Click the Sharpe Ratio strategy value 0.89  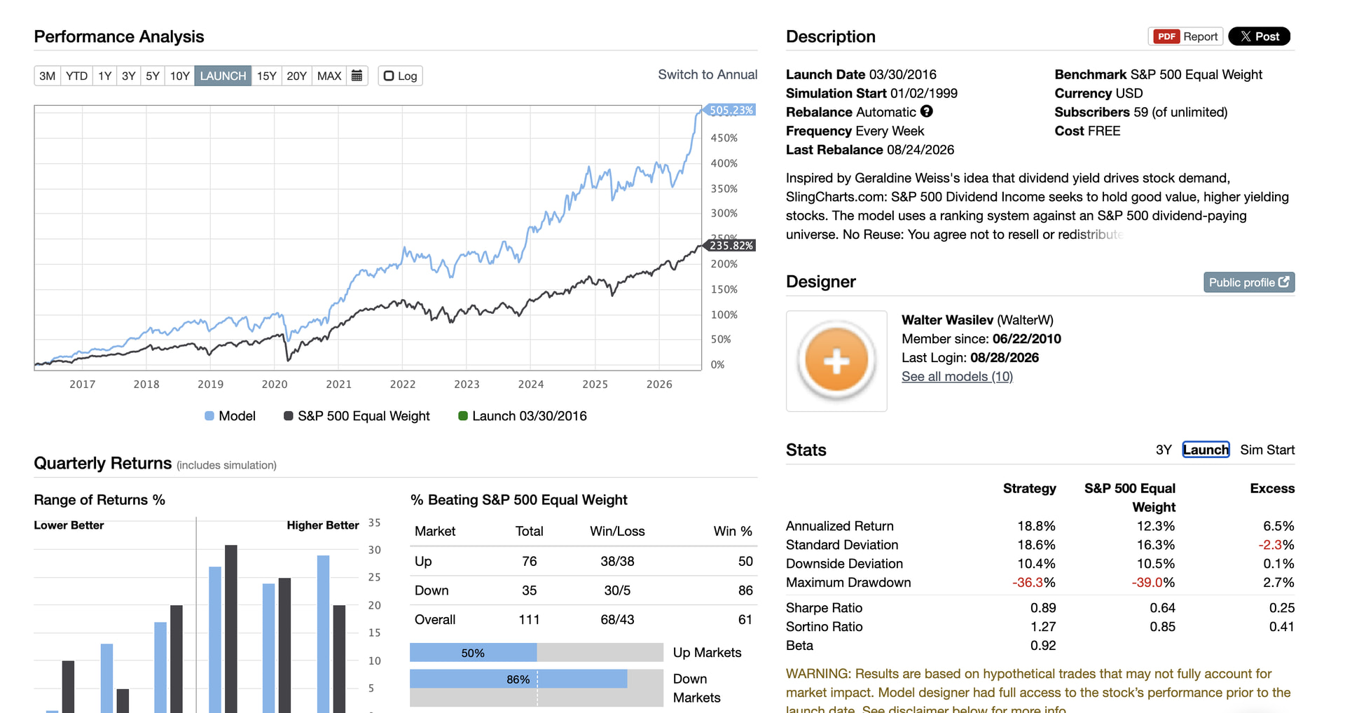[1043, 608]
